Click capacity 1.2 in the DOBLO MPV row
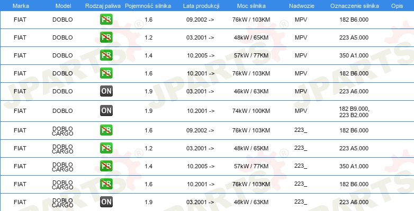 click(149, 37)
